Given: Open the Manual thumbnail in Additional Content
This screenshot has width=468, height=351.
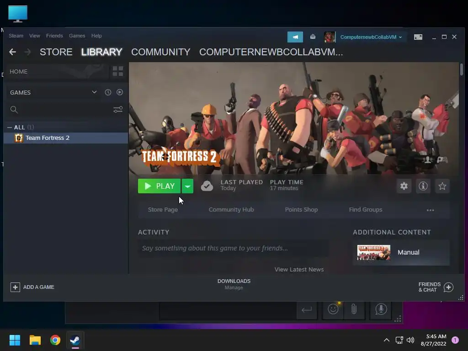Looking at the screenshot, I should [x=374, y=252].
